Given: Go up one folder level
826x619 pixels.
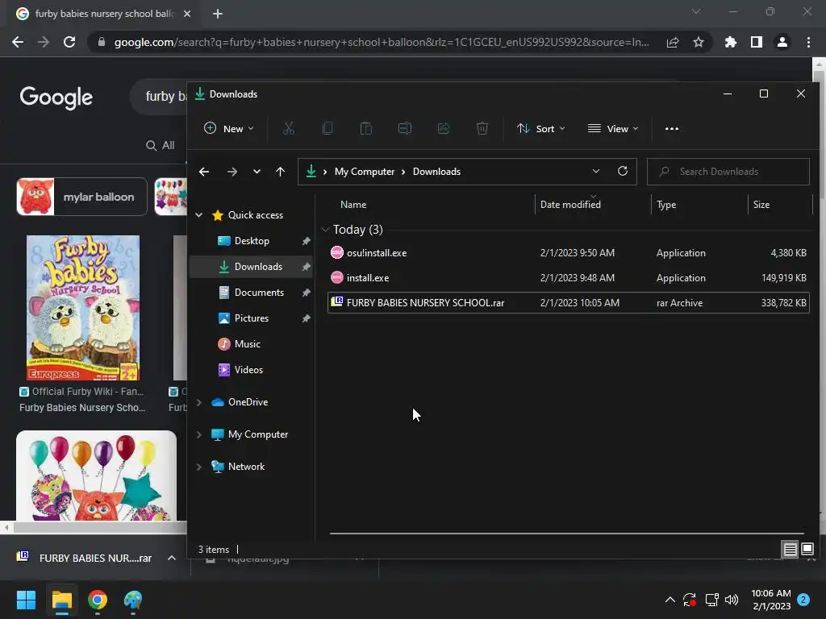Looking at the screenshot, I should pyautogui.click(x=280, y=172).
